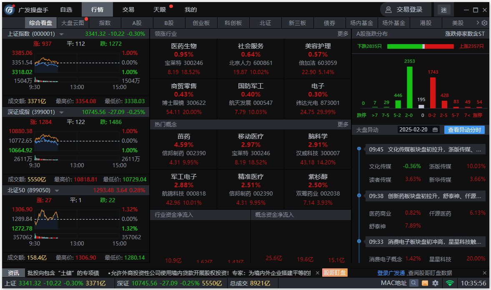Switch to the 大盘云图 tab
The height and width of the screenshot is (290, 491).
click(x=72, y=23)
